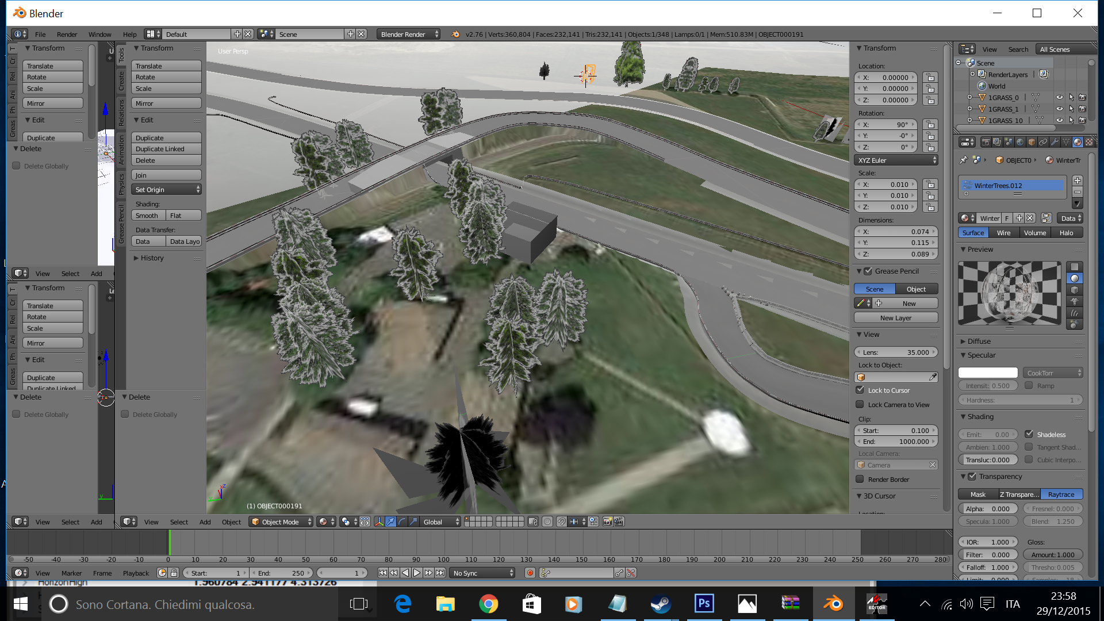Screen dimensions: 1104x621
Task: Click the Smooth shading button
Action: click(148, 216)
